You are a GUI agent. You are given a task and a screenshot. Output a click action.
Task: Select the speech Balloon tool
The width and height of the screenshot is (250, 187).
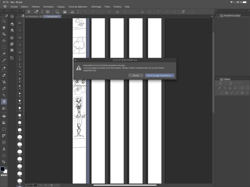4,155
